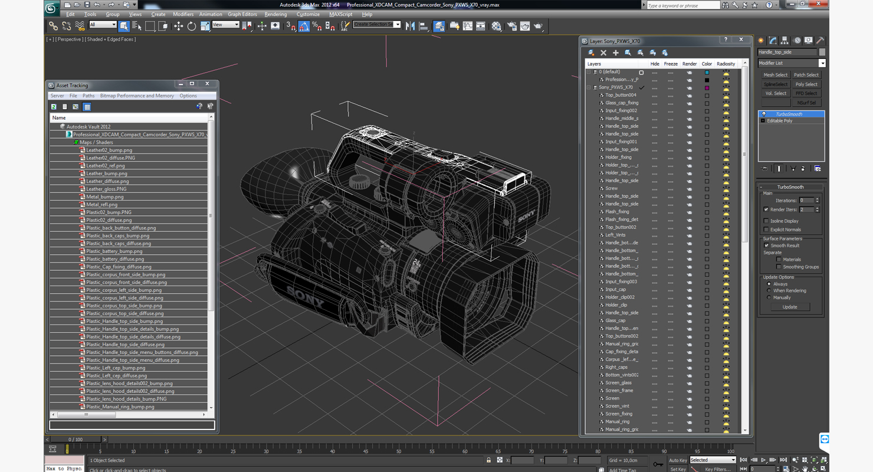
Task: Click the Patch Select button
Action: coord(806,75)
